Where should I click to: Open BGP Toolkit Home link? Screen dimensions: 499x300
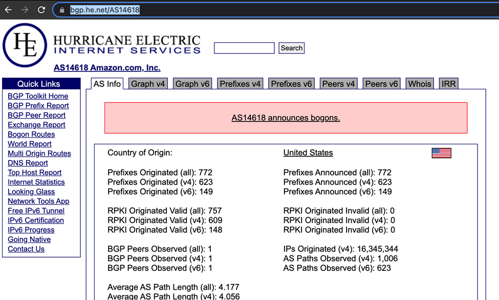(38, 96)
